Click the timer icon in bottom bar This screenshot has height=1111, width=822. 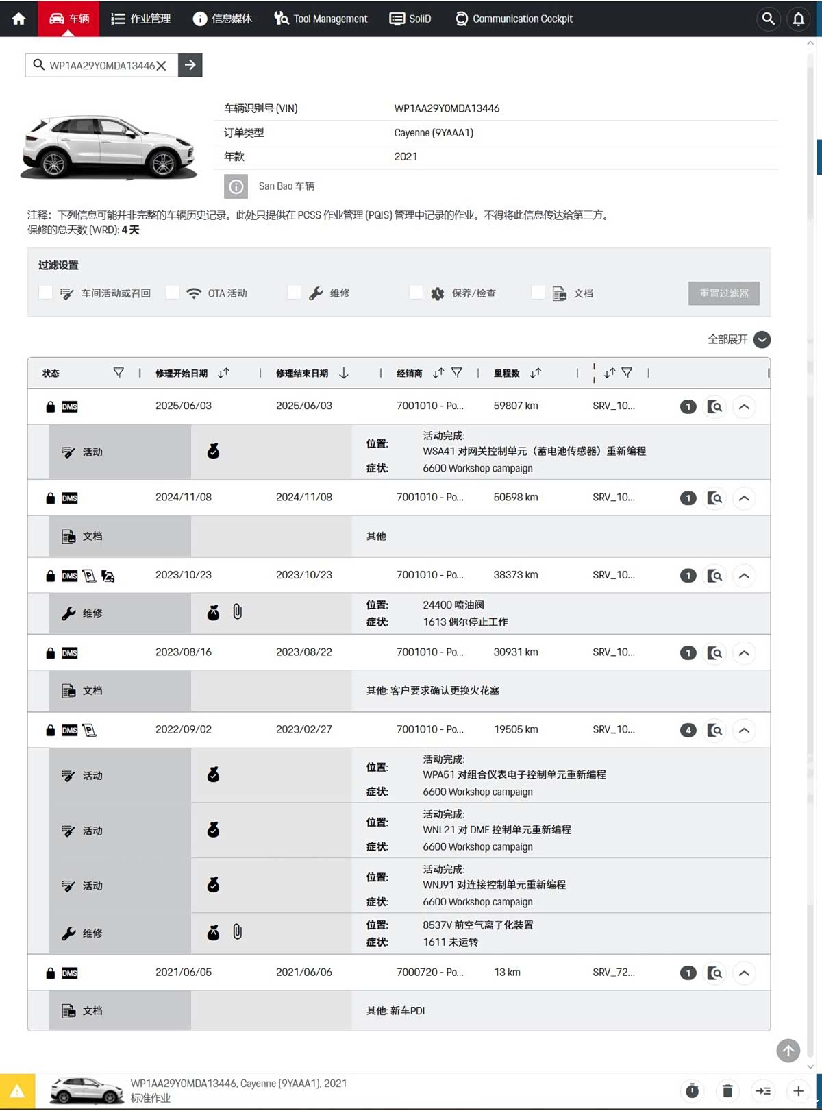click(x=693, y=1091)
